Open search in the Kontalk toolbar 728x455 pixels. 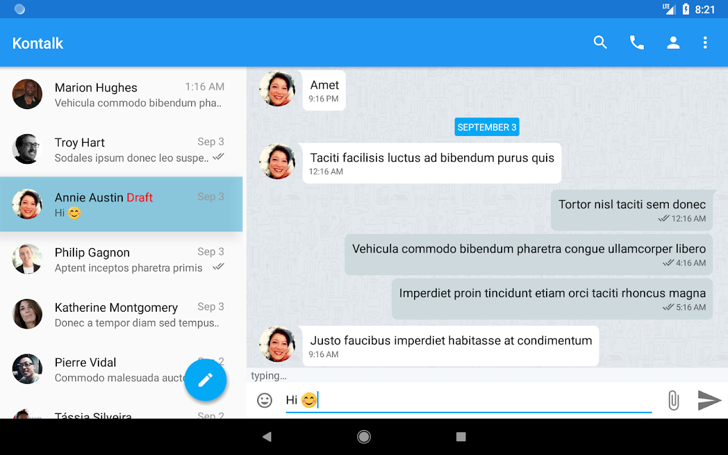(x=600, y=43)
